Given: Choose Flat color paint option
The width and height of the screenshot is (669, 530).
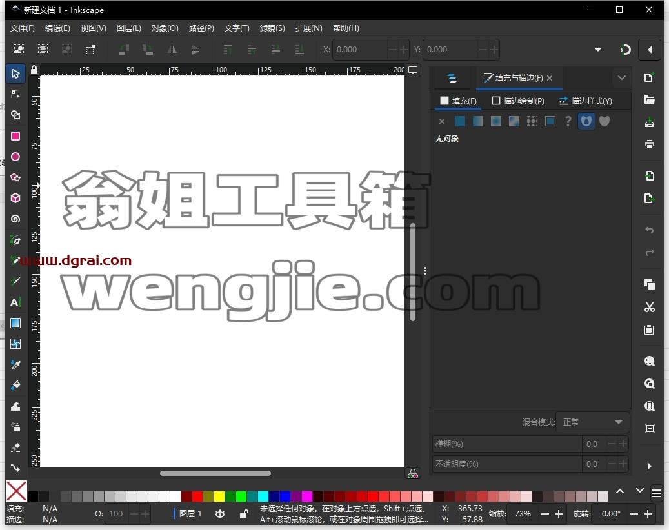Looking at the screenshot, I should [x=460, y=121].
